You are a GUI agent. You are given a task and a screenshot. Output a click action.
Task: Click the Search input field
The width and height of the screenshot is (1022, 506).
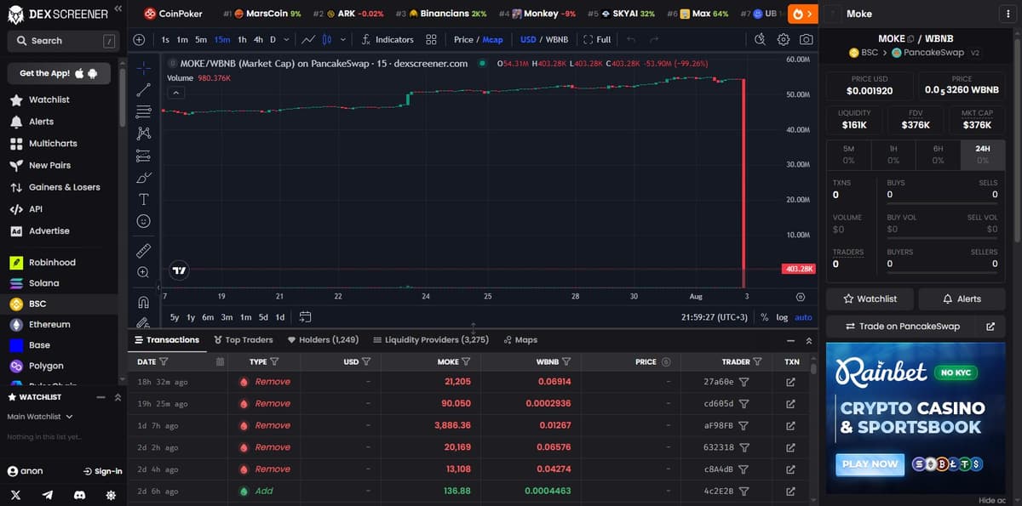point(62,41)
